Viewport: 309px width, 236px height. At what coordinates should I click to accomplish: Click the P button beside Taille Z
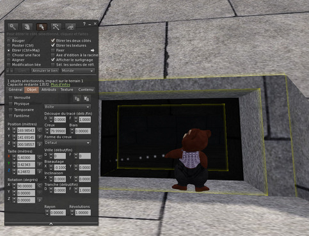coord(40,171)
